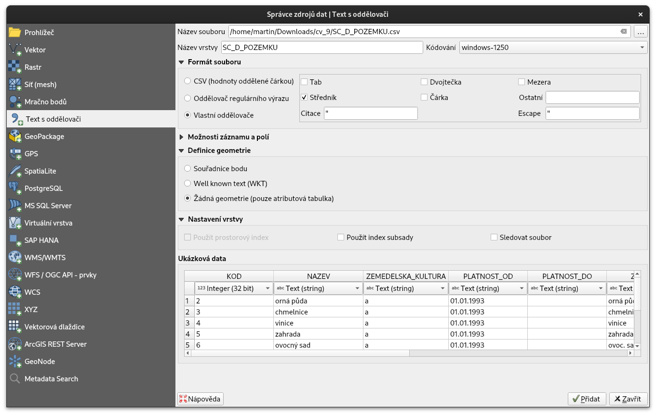
Task: Open the Kódování encoding dropdown
Action: pos(553,48)
